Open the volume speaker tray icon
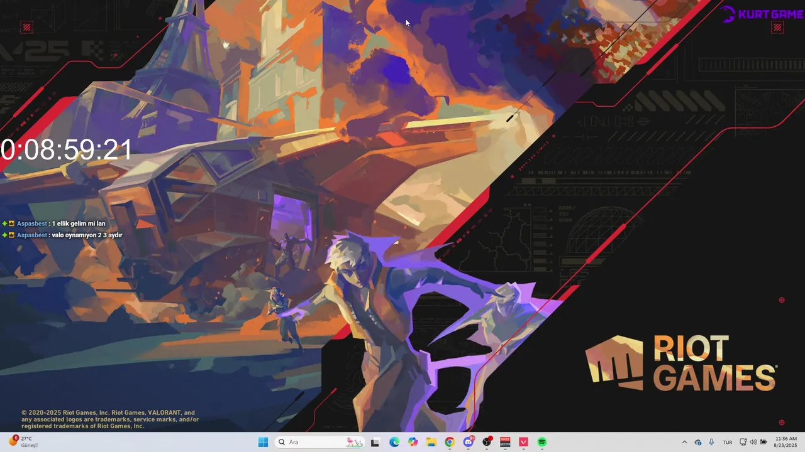The height and width of the screenshot is (452, 805). [x=753, y=442]
